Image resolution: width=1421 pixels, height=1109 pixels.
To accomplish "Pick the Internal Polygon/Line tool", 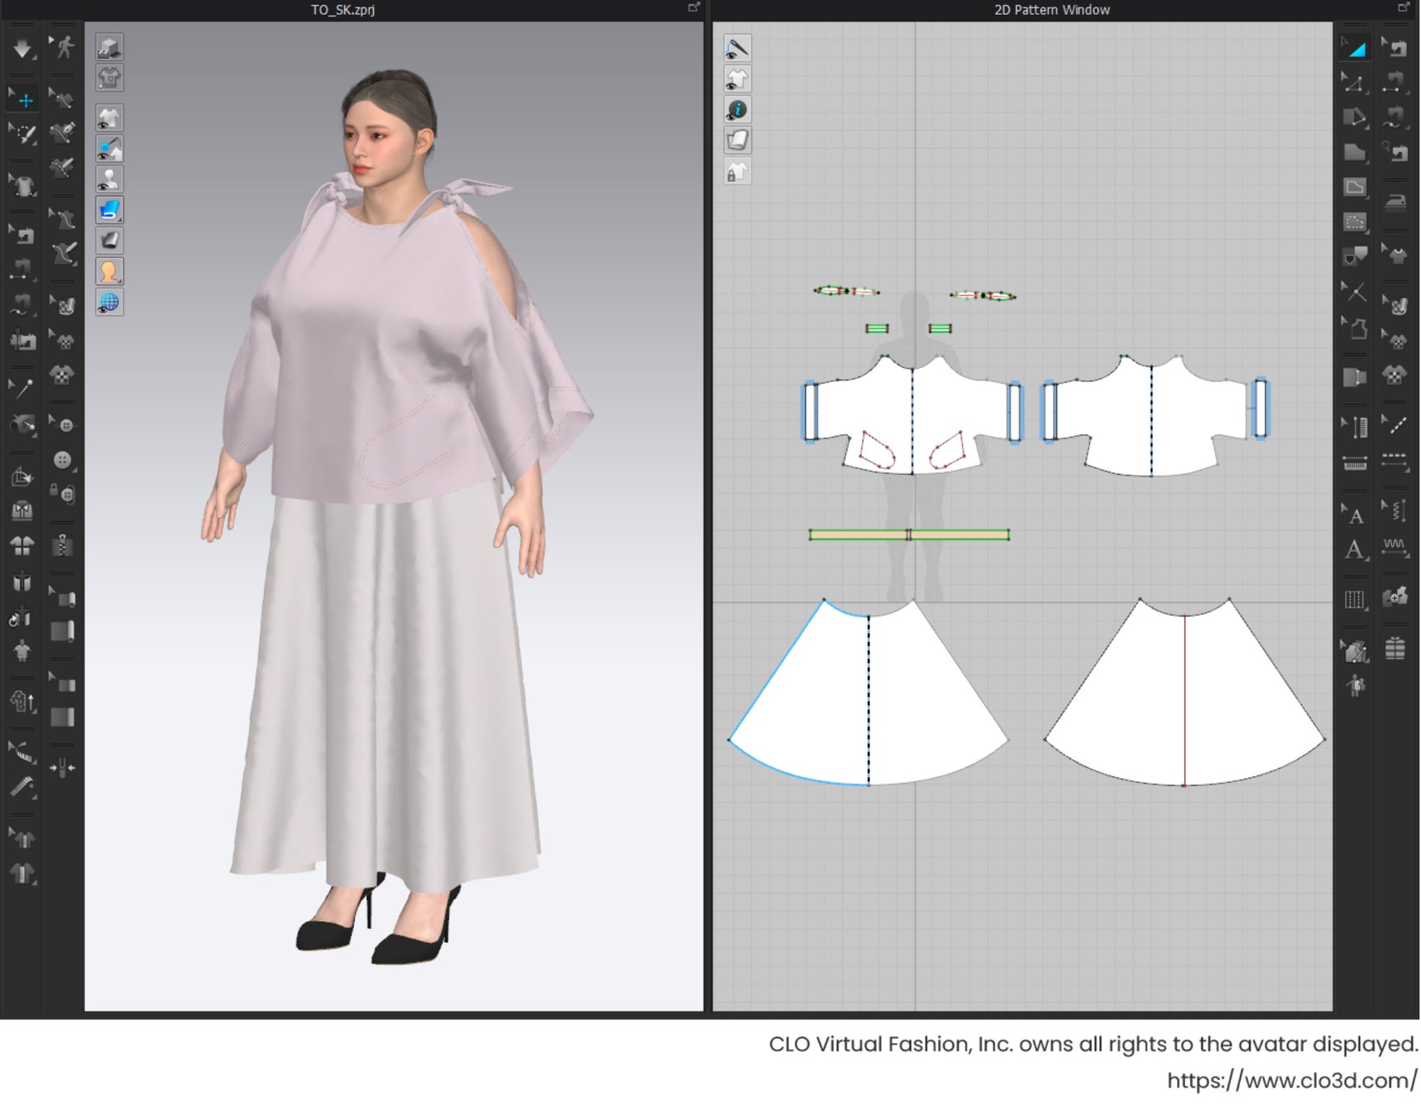I will [x=1354, y=187].
